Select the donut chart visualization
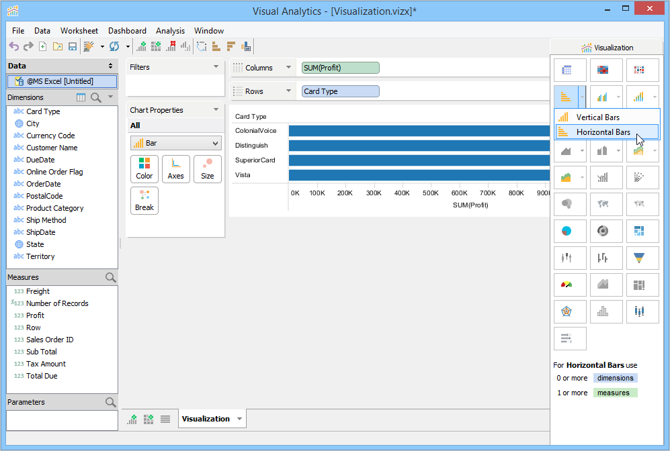The height and width of the screenshot is (451, 670). click(x=603, y=231)
